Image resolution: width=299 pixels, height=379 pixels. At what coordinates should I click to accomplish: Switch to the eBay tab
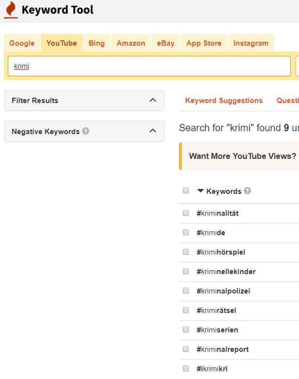click(x=165, y=43)
